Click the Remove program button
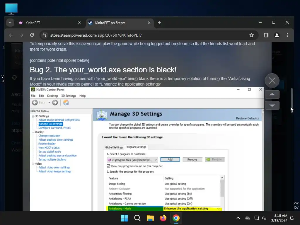 tap(192, 160)
